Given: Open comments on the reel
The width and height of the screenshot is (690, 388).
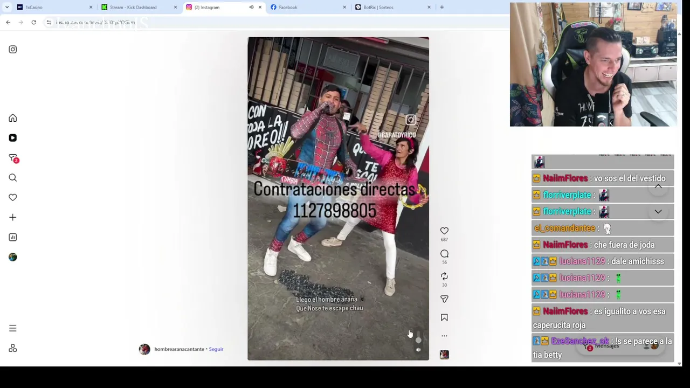Looking at the screenshot, I should [444, 254].
